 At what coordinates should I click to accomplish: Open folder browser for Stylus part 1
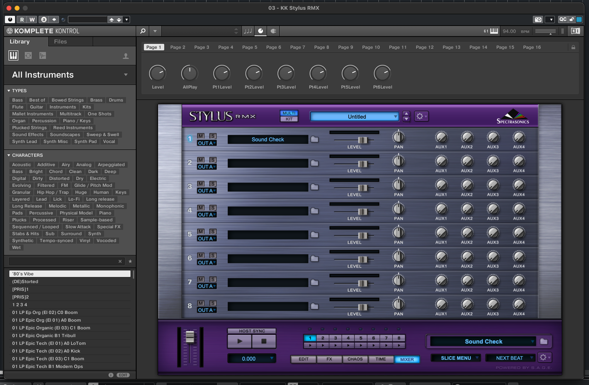pos(314,139)
